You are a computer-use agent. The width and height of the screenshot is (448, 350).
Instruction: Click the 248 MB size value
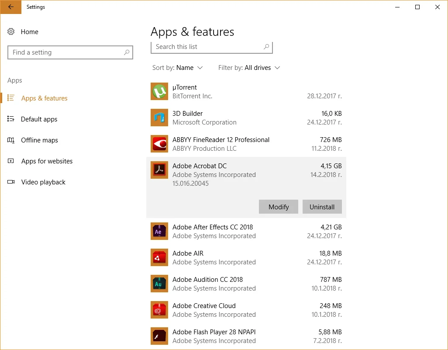[x=331, y=306]
